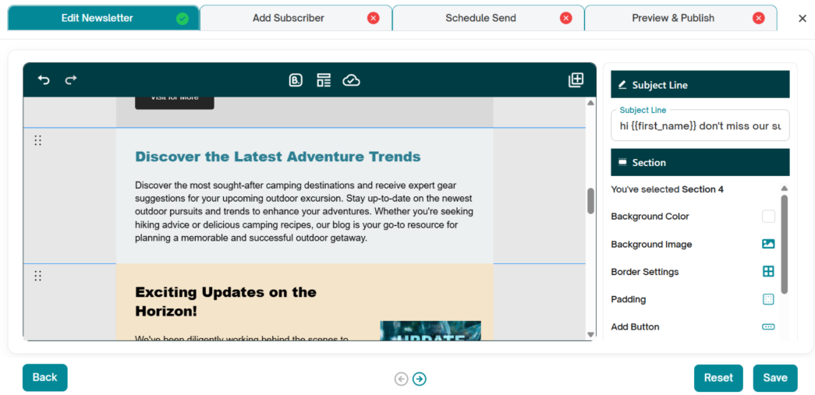Image resolution: width=815 pixels, height=395 pixels.
Task: Switch to the Schedule Send tab
Action: (x=488, y=18)
